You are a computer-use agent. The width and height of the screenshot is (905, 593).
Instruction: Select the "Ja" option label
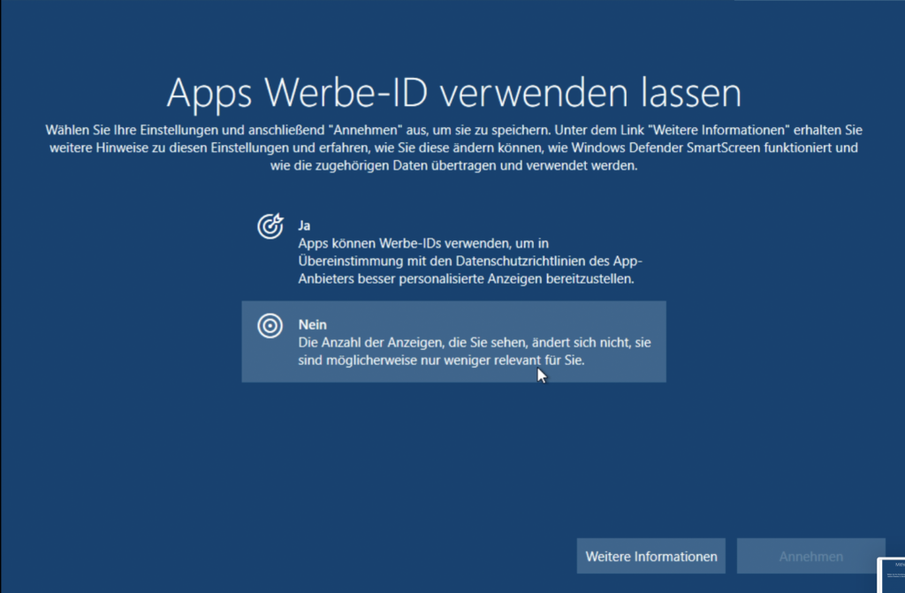(304, 225)
